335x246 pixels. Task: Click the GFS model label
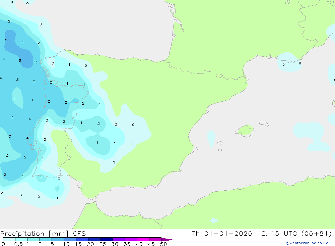pos(78,234)
